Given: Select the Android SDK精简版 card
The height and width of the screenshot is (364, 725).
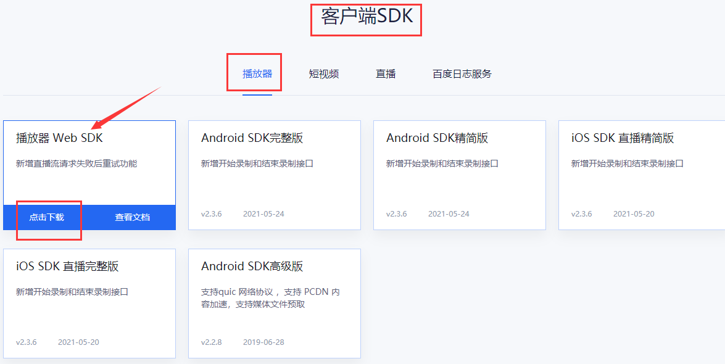Looking at the screenshot, I should 441,138.
